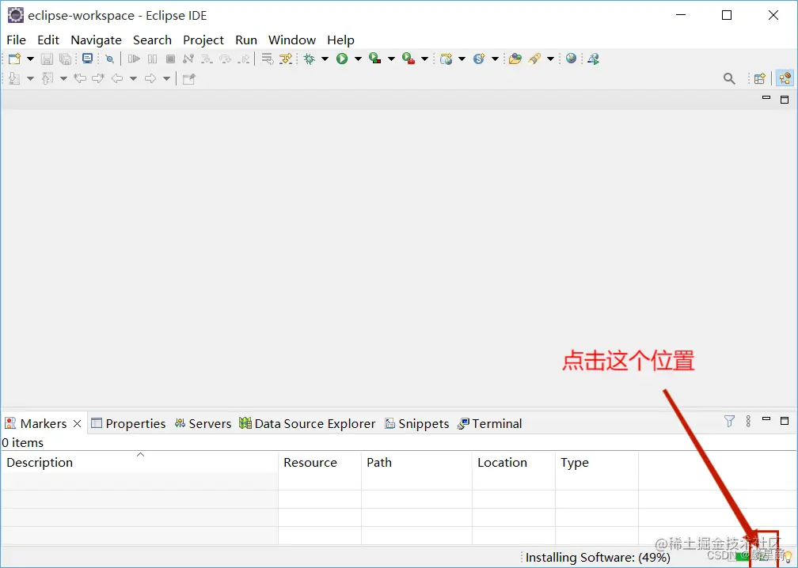Click the New wizard toolbar icon
This screenshot has height=568, width=798.
coord(15,59)
